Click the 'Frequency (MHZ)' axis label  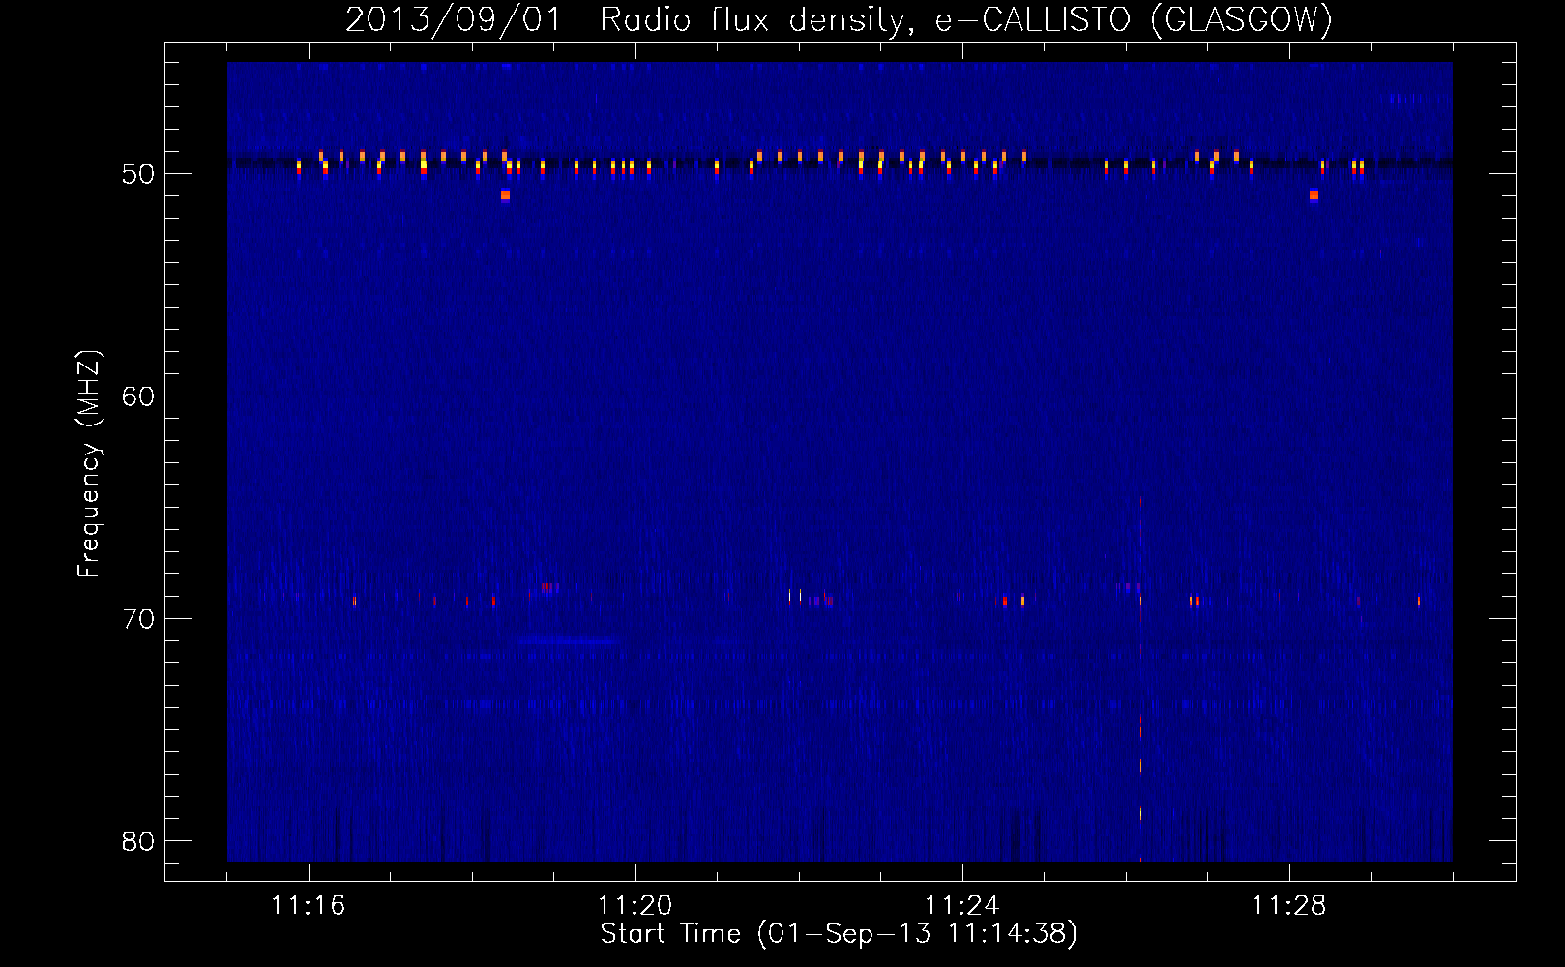tap(88, 464)
